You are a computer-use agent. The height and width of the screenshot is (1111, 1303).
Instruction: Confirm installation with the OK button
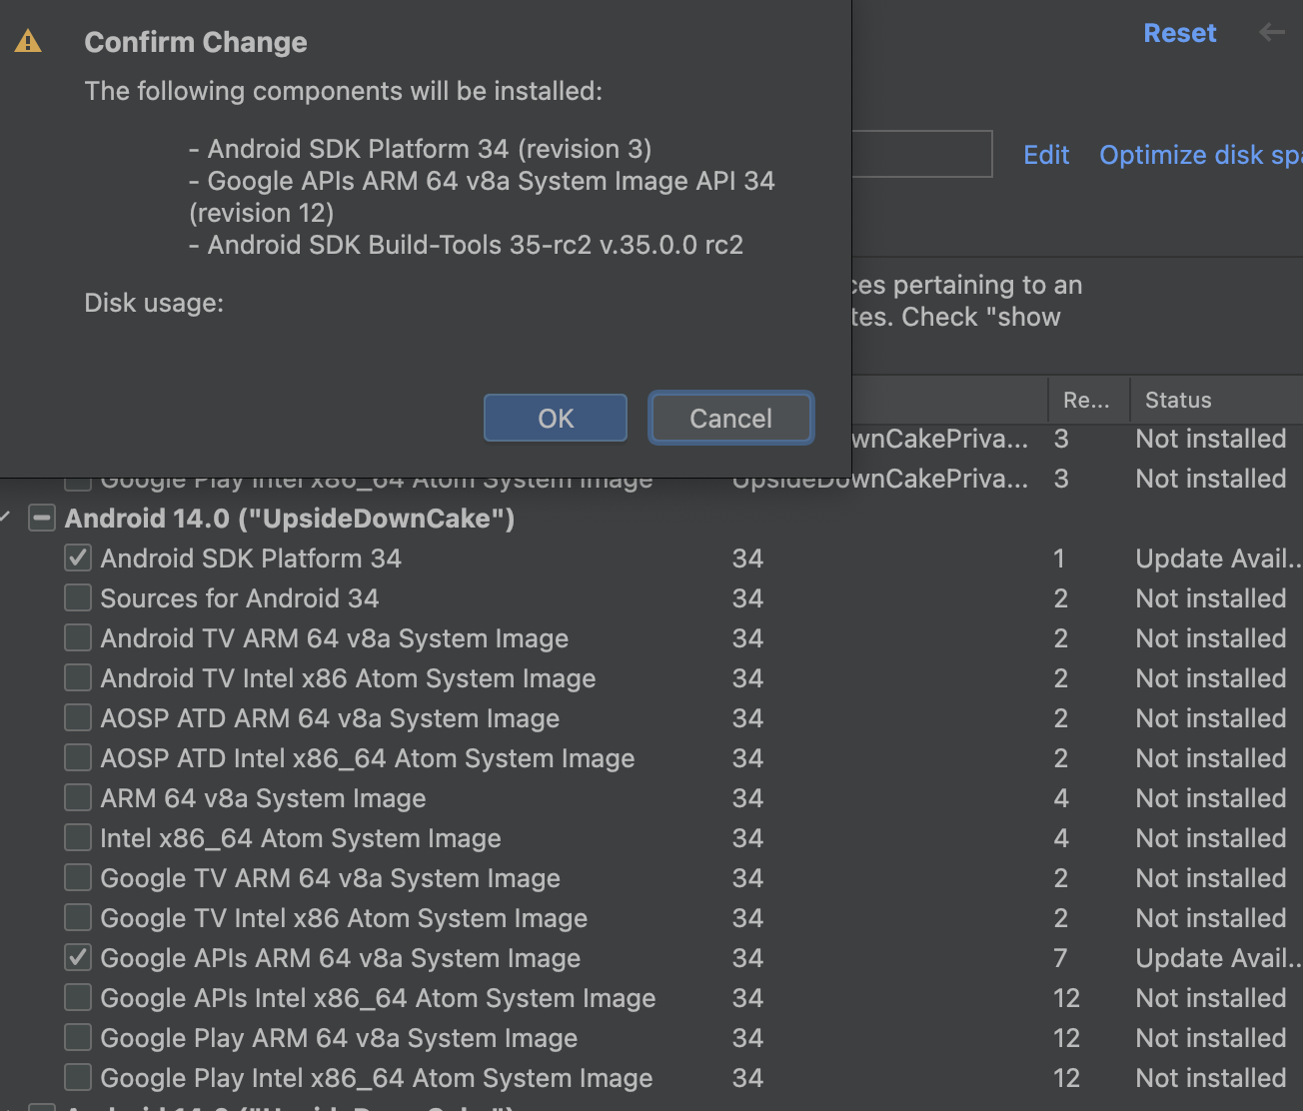[556, 418]
